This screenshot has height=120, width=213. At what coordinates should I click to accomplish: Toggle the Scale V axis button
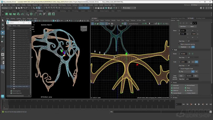click(196, 62)
